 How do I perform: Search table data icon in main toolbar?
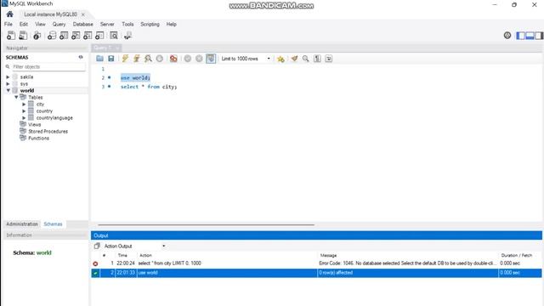114,36
